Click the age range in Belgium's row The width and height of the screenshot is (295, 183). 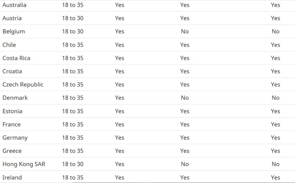(73, 31)
